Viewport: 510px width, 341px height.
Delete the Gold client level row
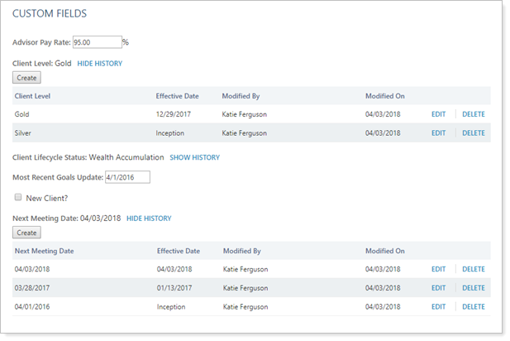coord(473,114)
